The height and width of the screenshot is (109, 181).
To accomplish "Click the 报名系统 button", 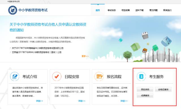I will (145, 90).
